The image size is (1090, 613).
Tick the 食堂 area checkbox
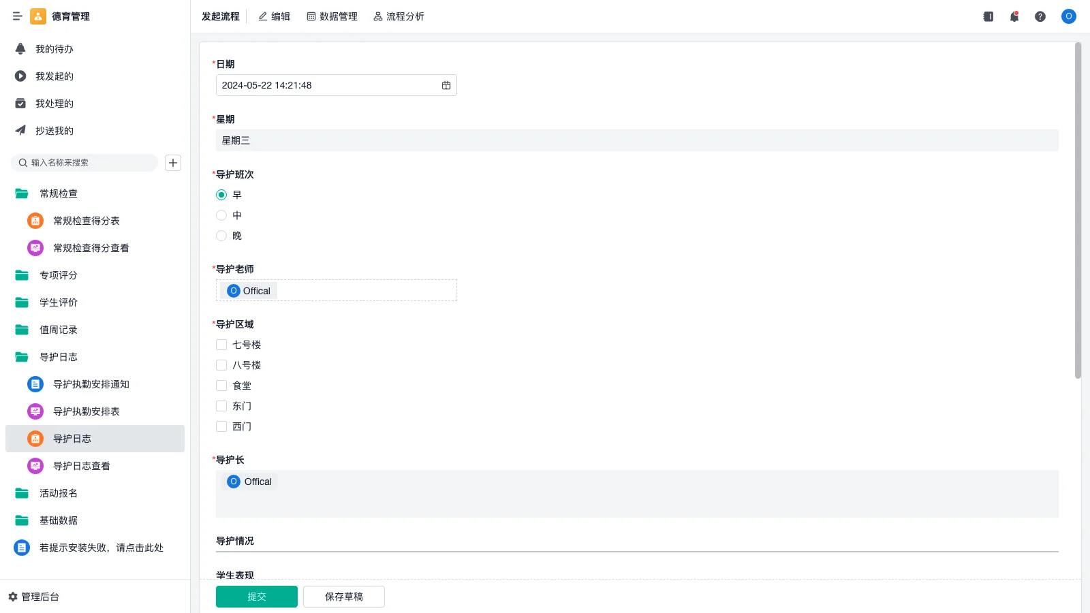pos(221,386)
